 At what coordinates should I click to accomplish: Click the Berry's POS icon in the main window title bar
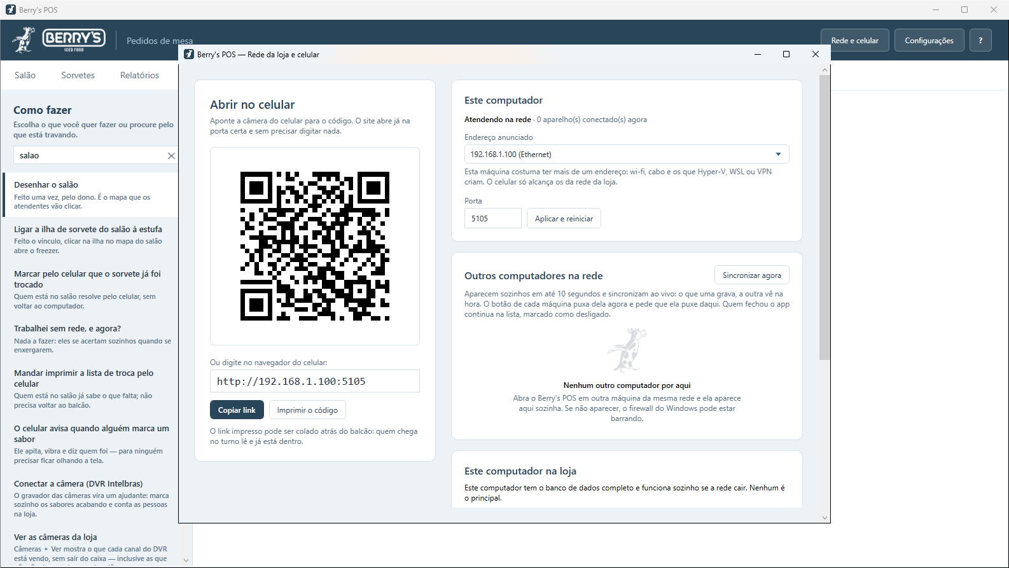tap(11, 10)
